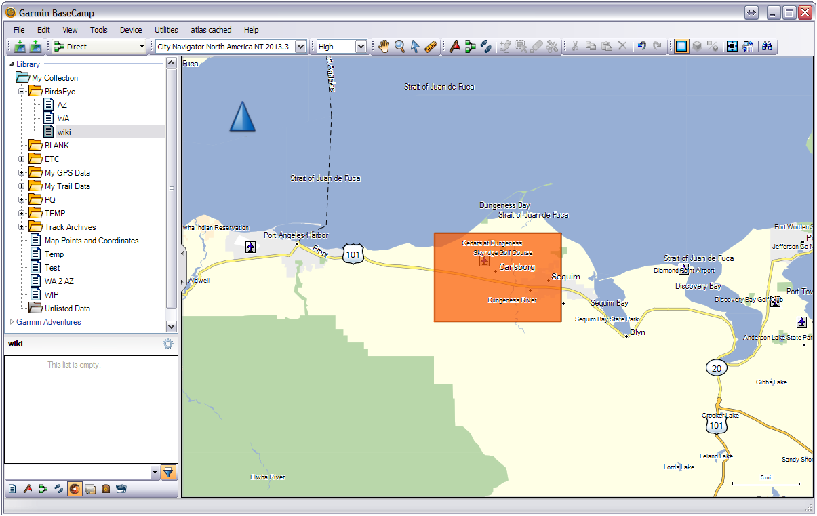
Task: Click the Copy icon in toolbar
Action: 591,46
